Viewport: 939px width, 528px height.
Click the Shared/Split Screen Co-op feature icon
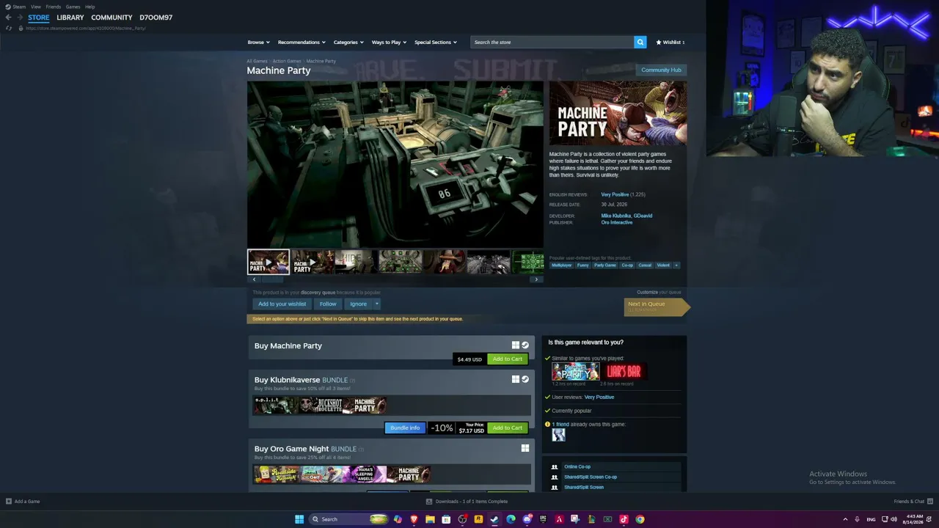point(555,477)
